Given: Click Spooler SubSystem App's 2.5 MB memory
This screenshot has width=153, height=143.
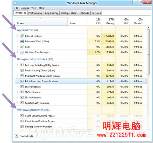Looking at the screenshot, I should [110, 103].
